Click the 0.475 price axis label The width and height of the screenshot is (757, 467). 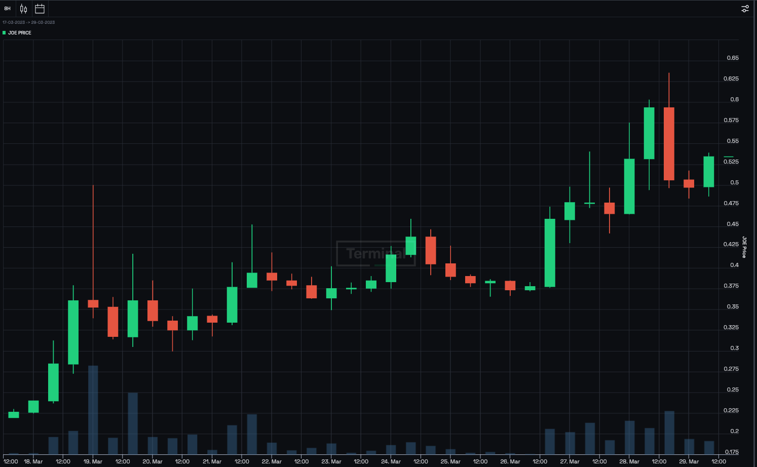point(731,203)
